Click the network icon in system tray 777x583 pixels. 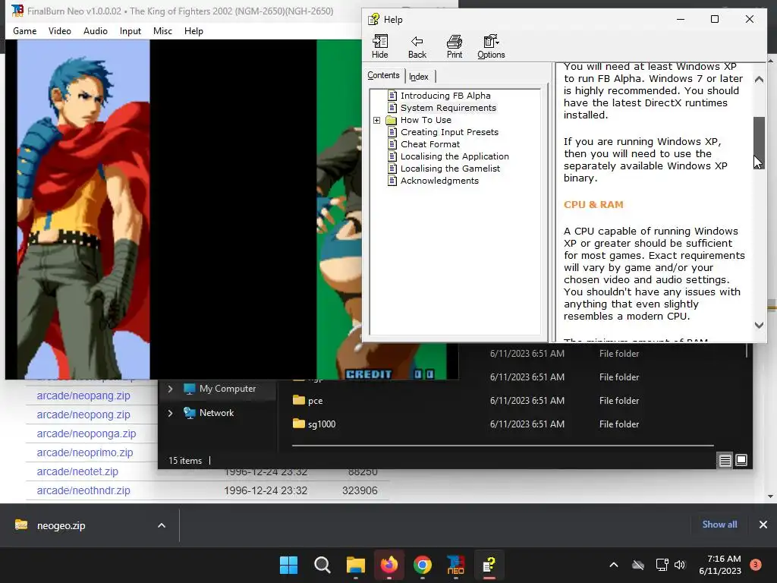[x=662, y=565]
